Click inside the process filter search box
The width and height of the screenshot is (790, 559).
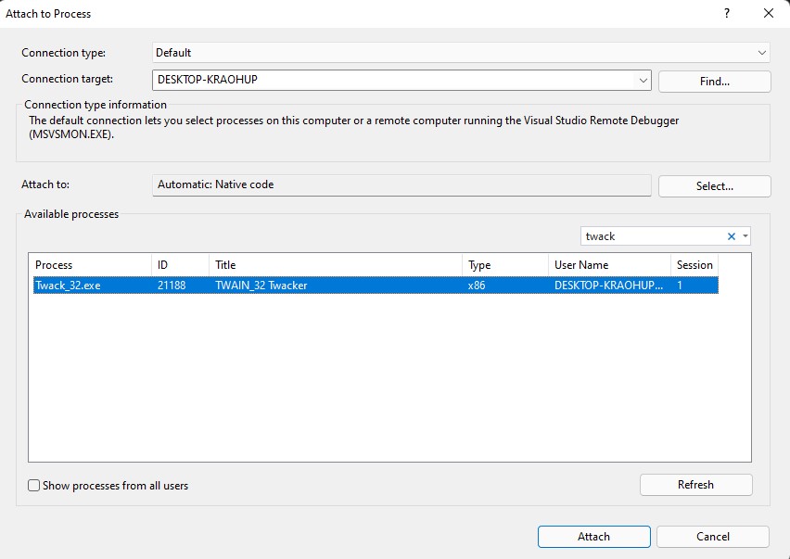coord(649,235)
